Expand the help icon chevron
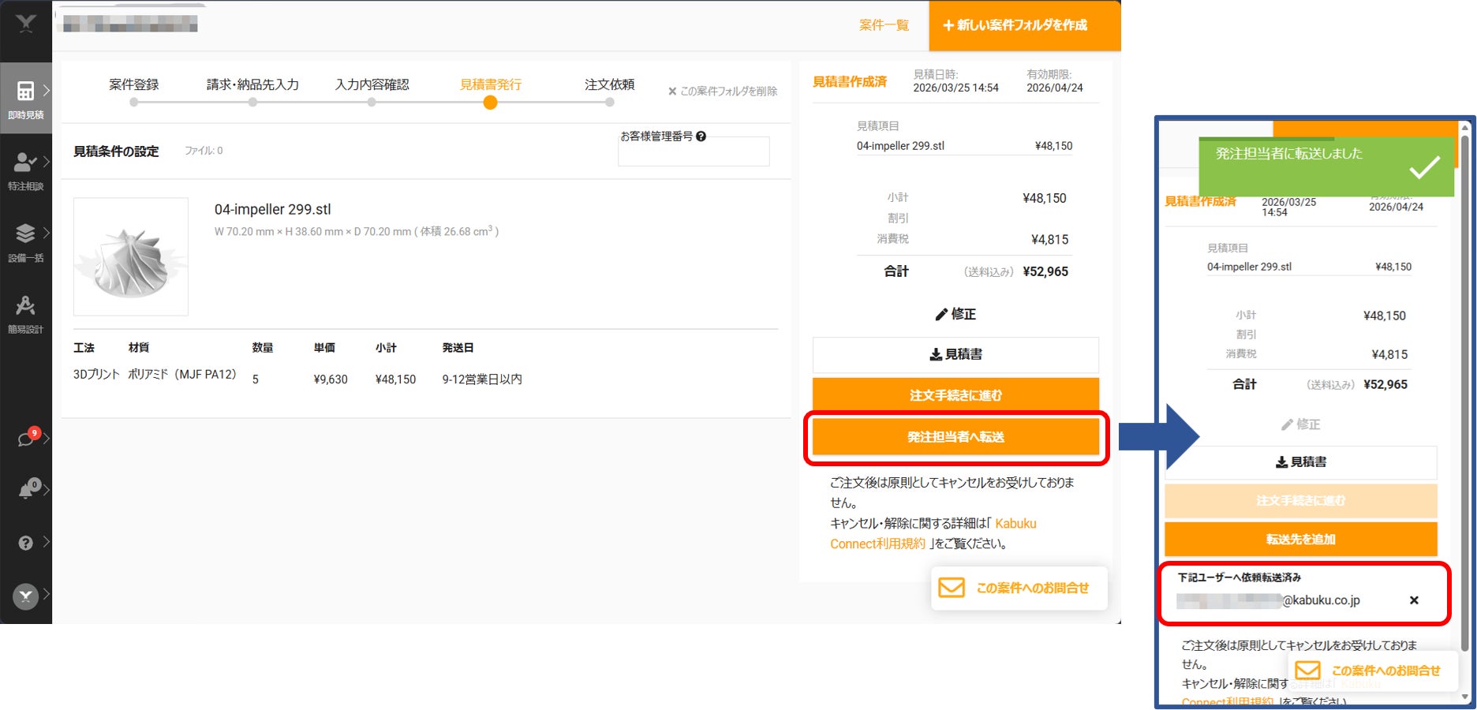The image size is (1477, 710). click(47, 542)
